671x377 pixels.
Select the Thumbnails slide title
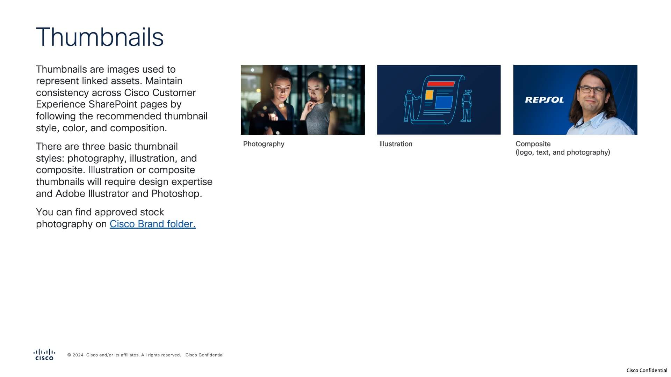coord(100,37)
